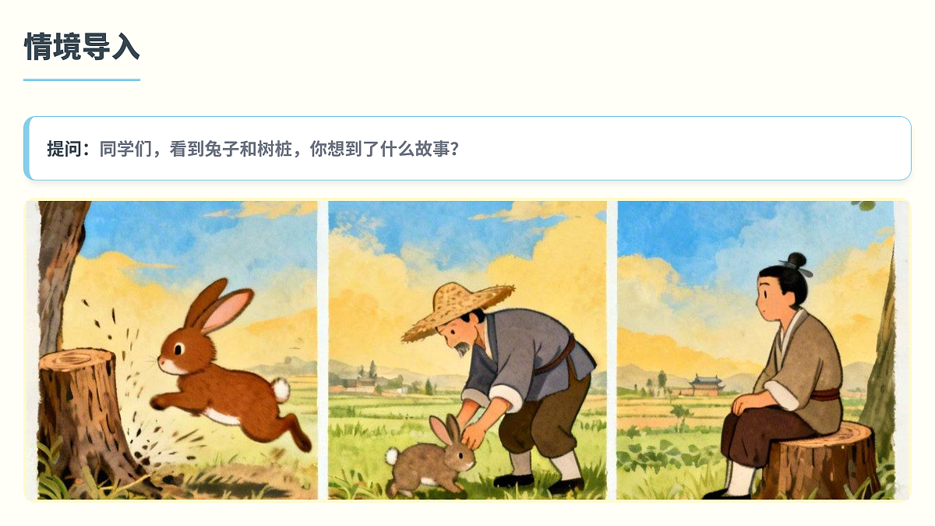Click the question text about 兔子和树桩
This screenshot has height=526, width=935.
280,148
